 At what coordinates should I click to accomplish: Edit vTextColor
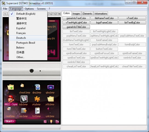coord(132,18)
